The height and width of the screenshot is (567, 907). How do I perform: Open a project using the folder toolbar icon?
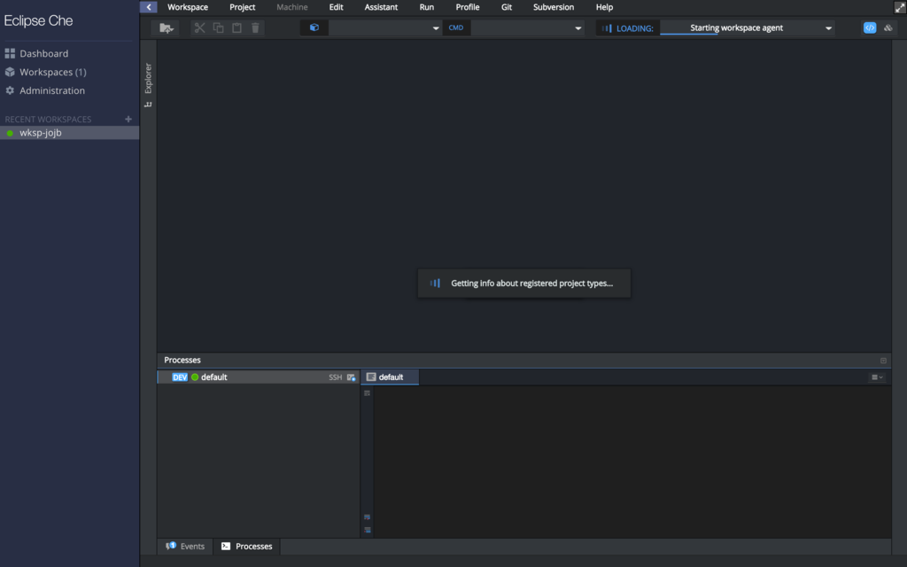click(166, 27)
